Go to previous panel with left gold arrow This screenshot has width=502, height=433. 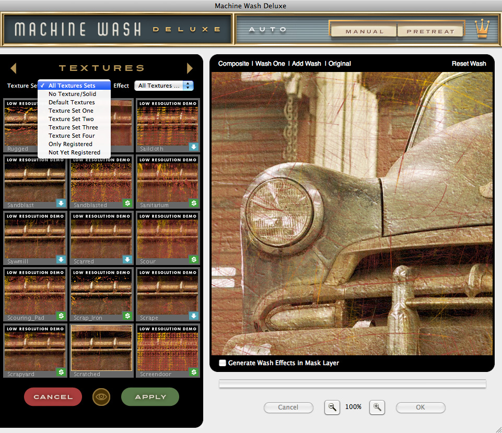coord(14,68)
